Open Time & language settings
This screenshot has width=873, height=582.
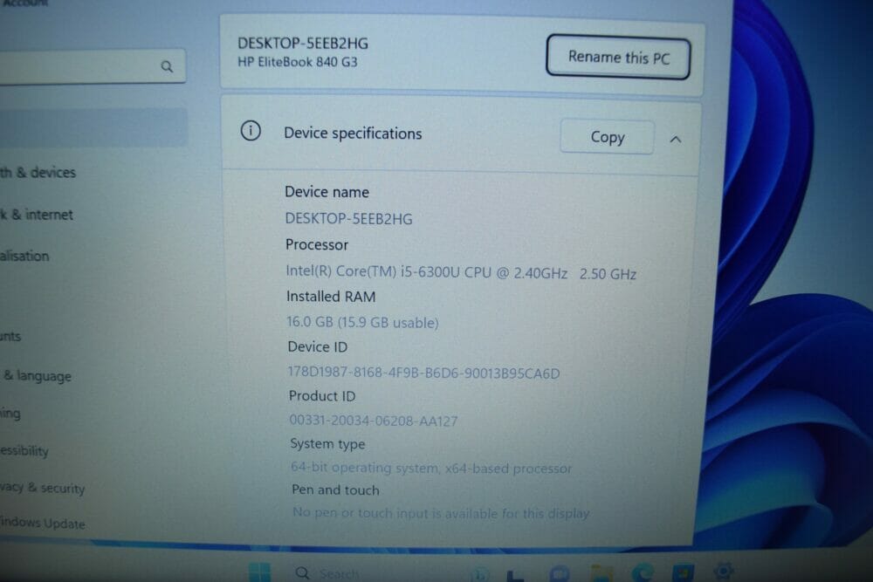click(x=37, y=376)
